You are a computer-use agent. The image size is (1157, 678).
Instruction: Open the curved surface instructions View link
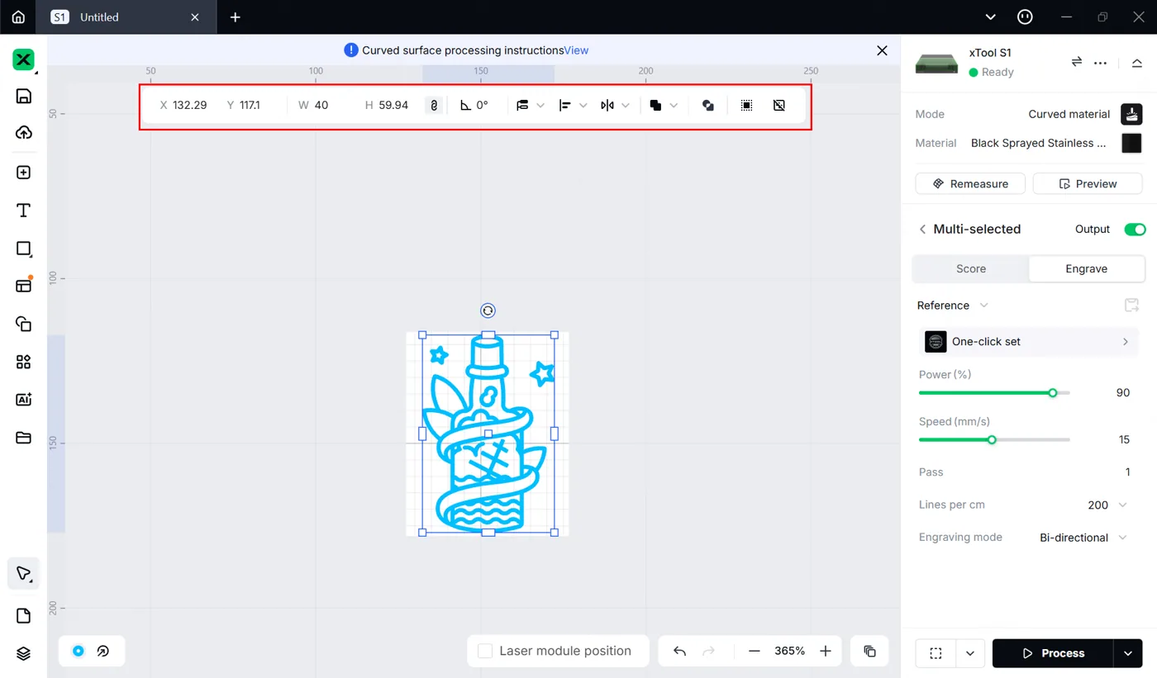[x=576, y=50]
